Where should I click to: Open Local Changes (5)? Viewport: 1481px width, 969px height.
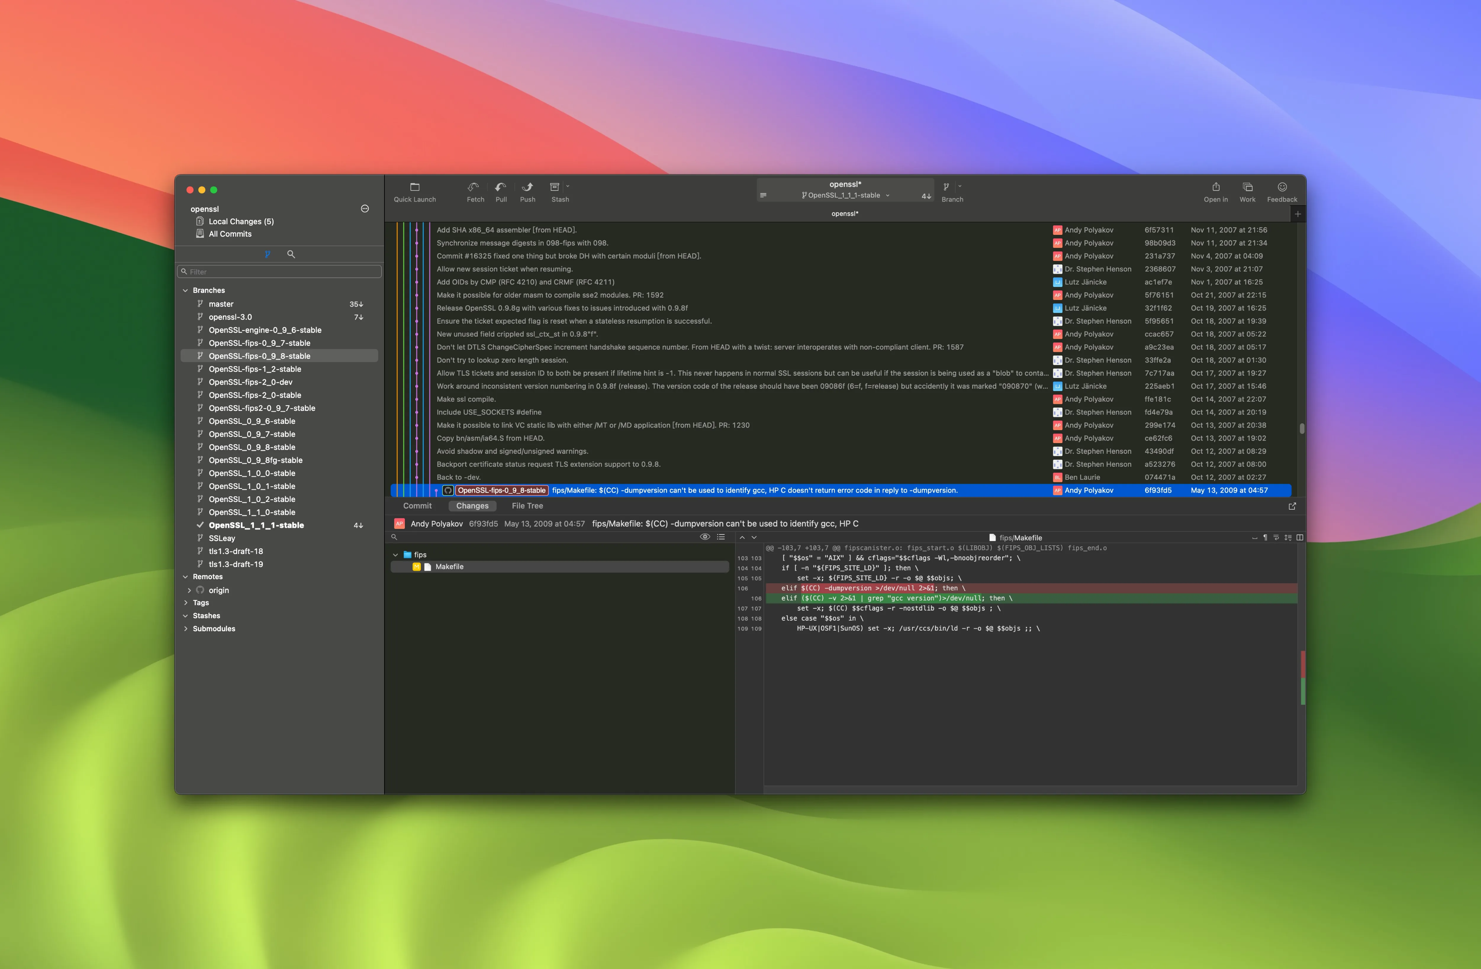(241, 222)
